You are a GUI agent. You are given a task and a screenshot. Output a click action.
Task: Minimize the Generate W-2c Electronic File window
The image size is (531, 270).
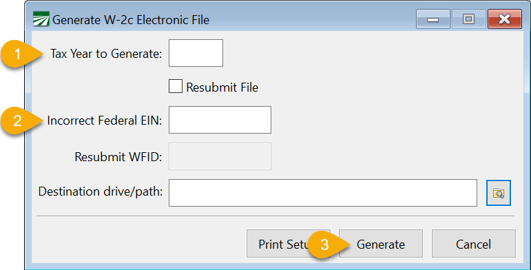[433, 19]
